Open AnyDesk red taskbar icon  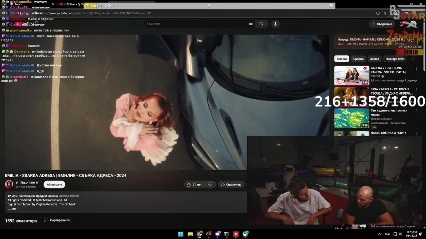tap(236, 234)
